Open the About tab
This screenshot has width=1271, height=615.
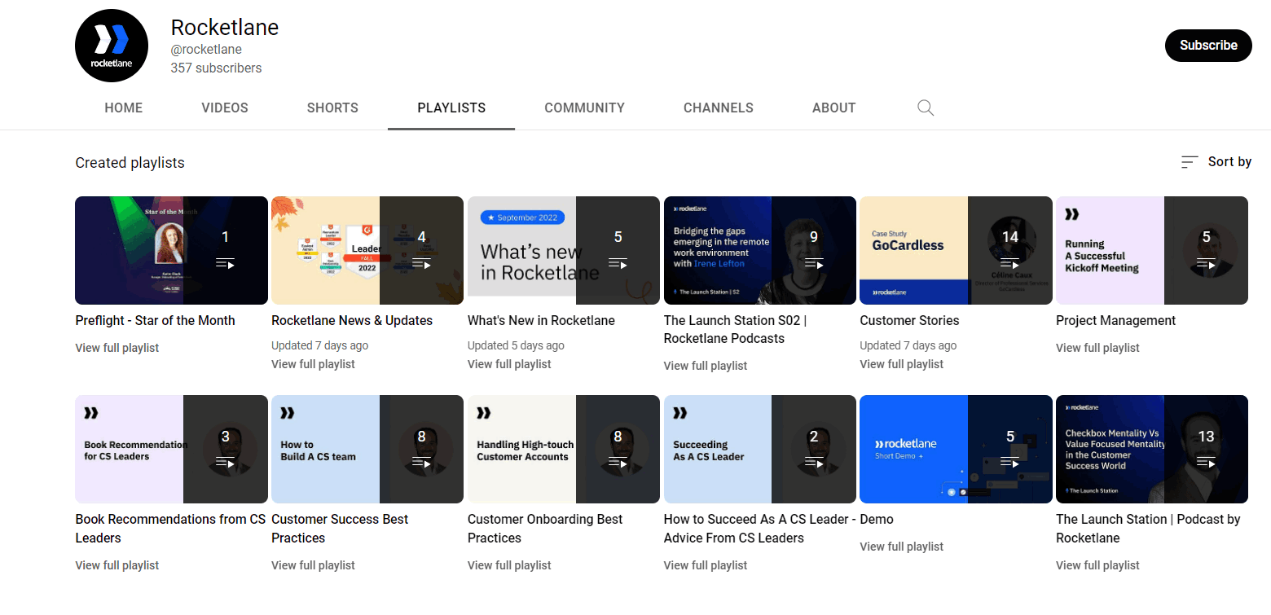pos(833,108)
